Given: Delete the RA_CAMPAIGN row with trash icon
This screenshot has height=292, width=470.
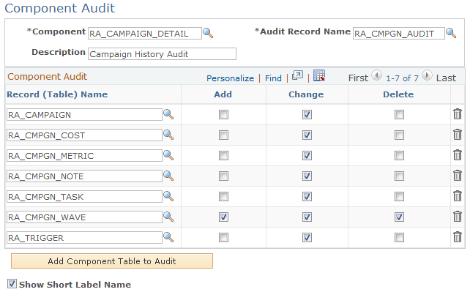Looking at the screenshot, I should point(458,114).
